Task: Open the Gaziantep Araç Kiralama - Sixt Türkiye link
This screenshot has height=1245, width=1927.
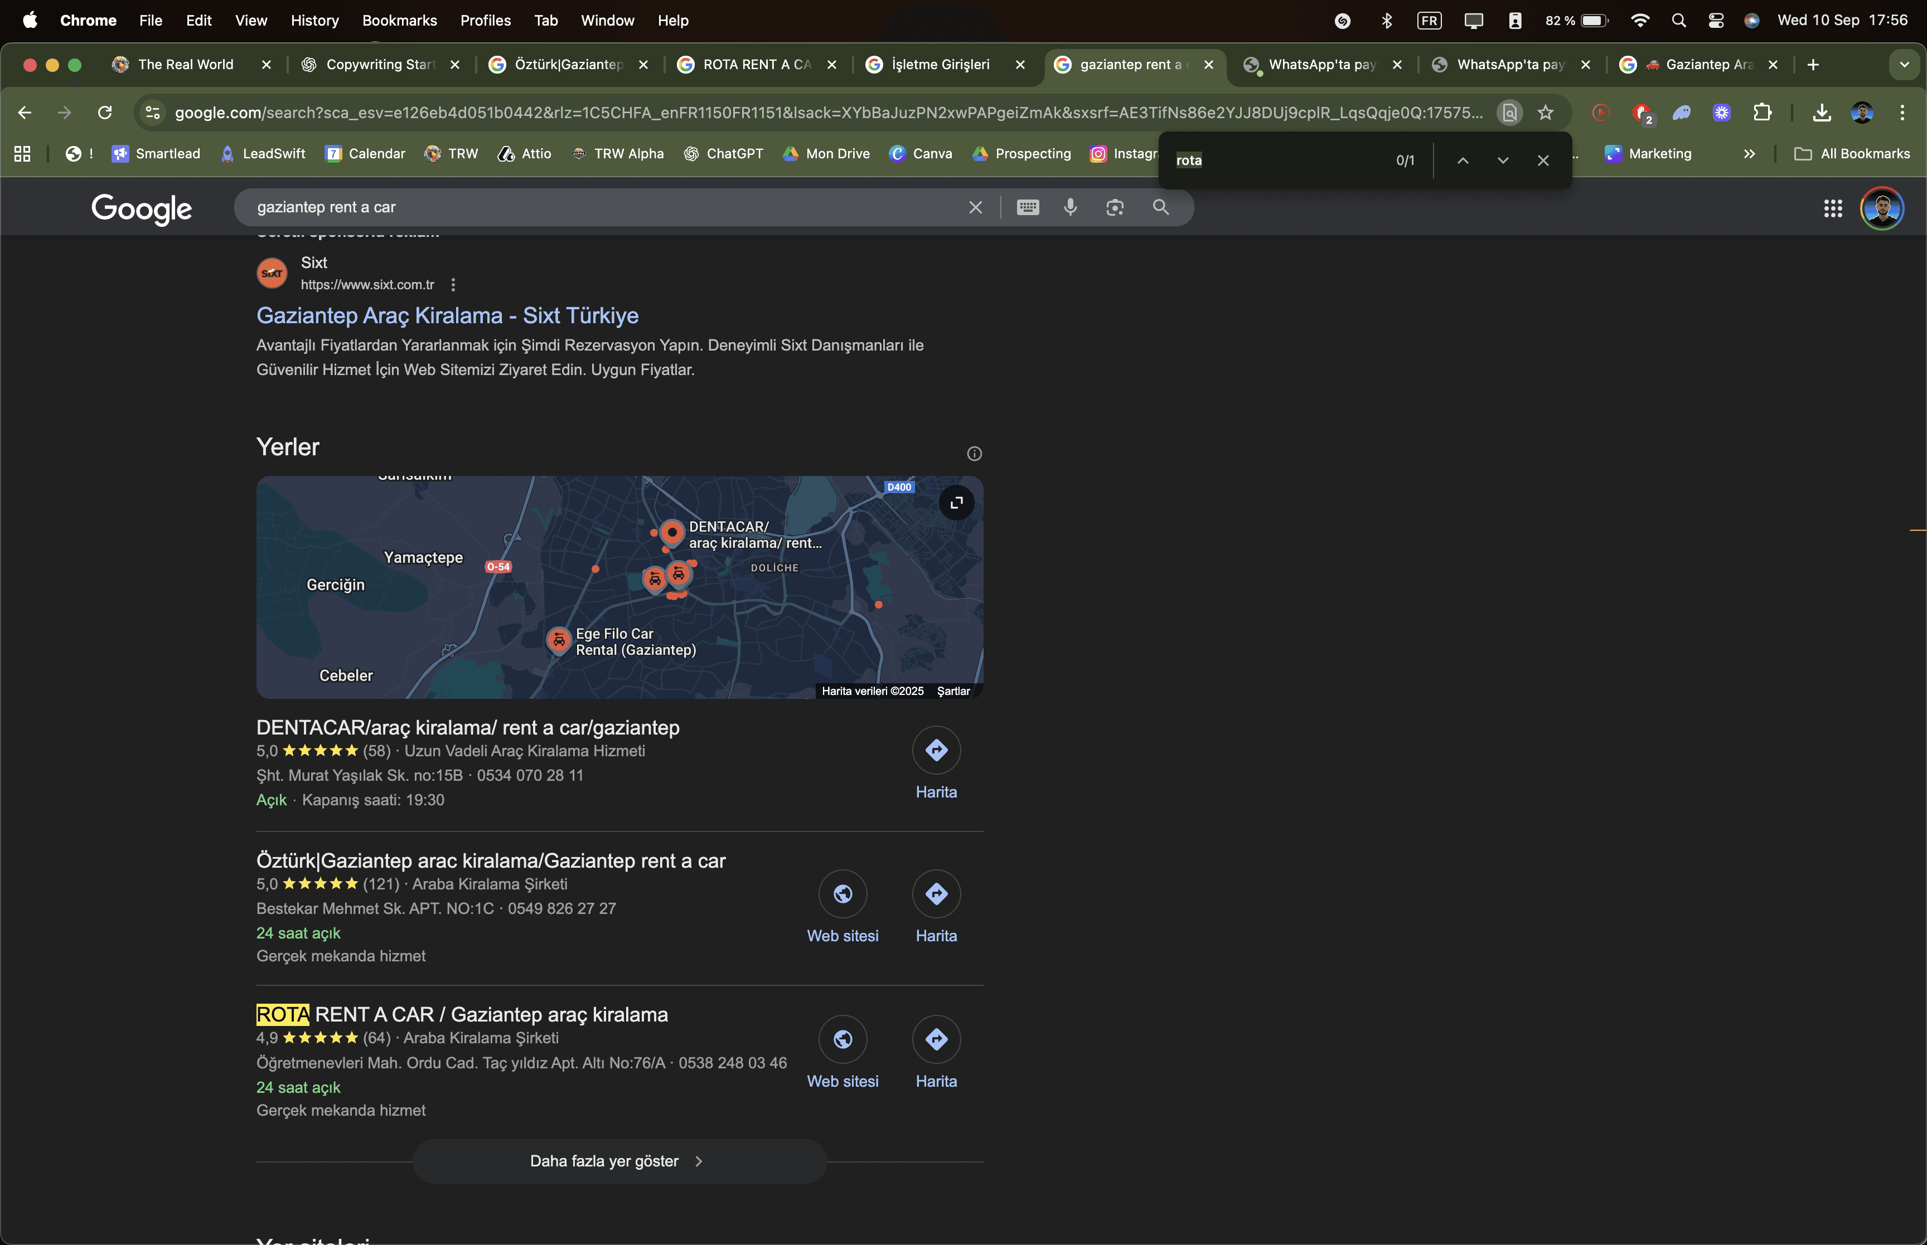Action: [x=447, y=315]
